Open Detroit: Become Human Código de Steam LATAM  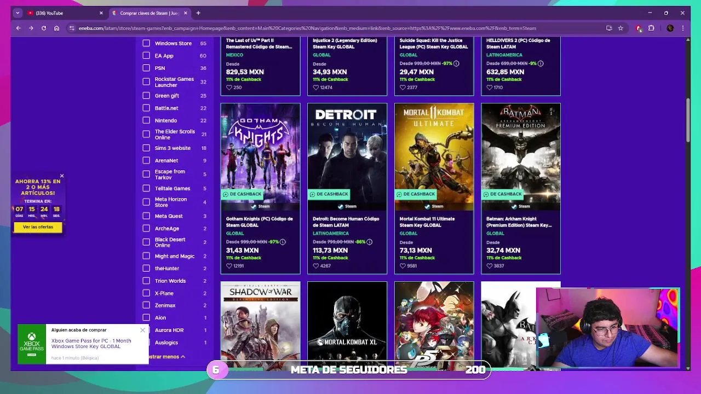tap(346, 222)
